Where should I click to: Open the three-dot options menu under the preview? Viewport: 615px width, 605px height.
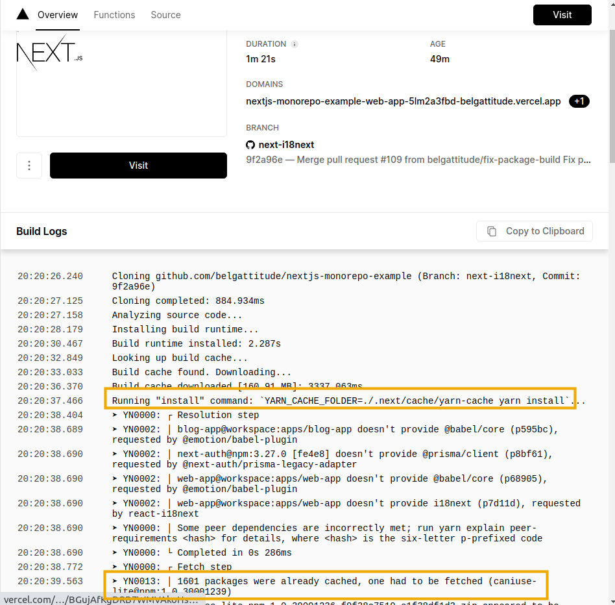[29, 165]
